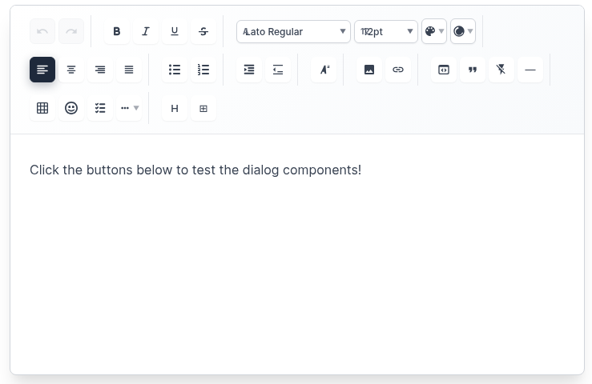Insert a bulleted list
This screenshot has height=384, width=592.
pyautogui.click(x=175, y=70)
